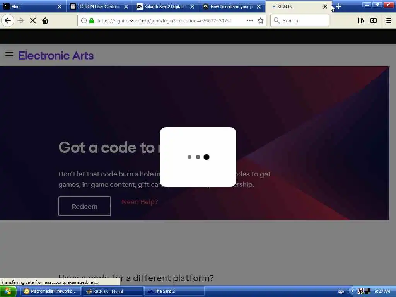Close the CD-ROM User Contrib tab
Image resolution: width=396 pixels, height=297 pixels.
126,7
